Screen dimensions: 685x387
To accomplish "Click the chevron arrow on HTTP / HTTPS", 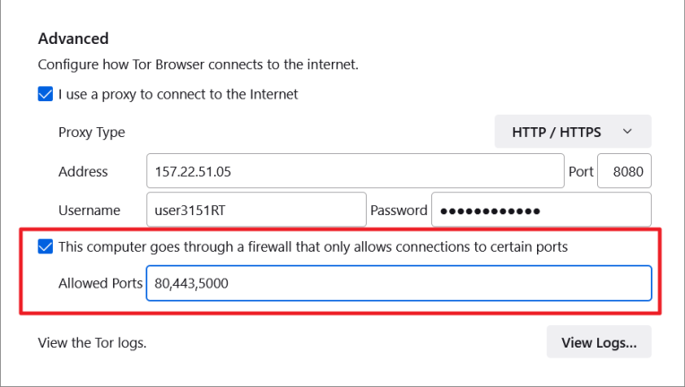I will 628,132.
